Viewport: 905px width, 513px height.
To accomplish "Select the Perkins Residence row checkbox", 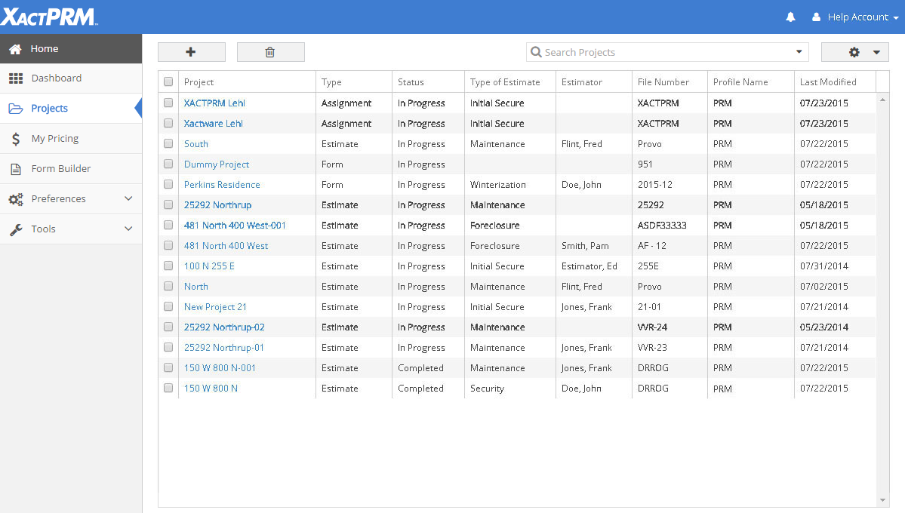I will pos(168,185).
